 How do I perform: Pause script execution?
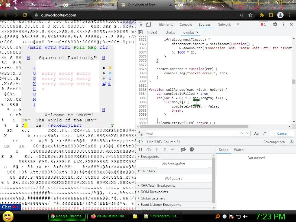(141, 149)
